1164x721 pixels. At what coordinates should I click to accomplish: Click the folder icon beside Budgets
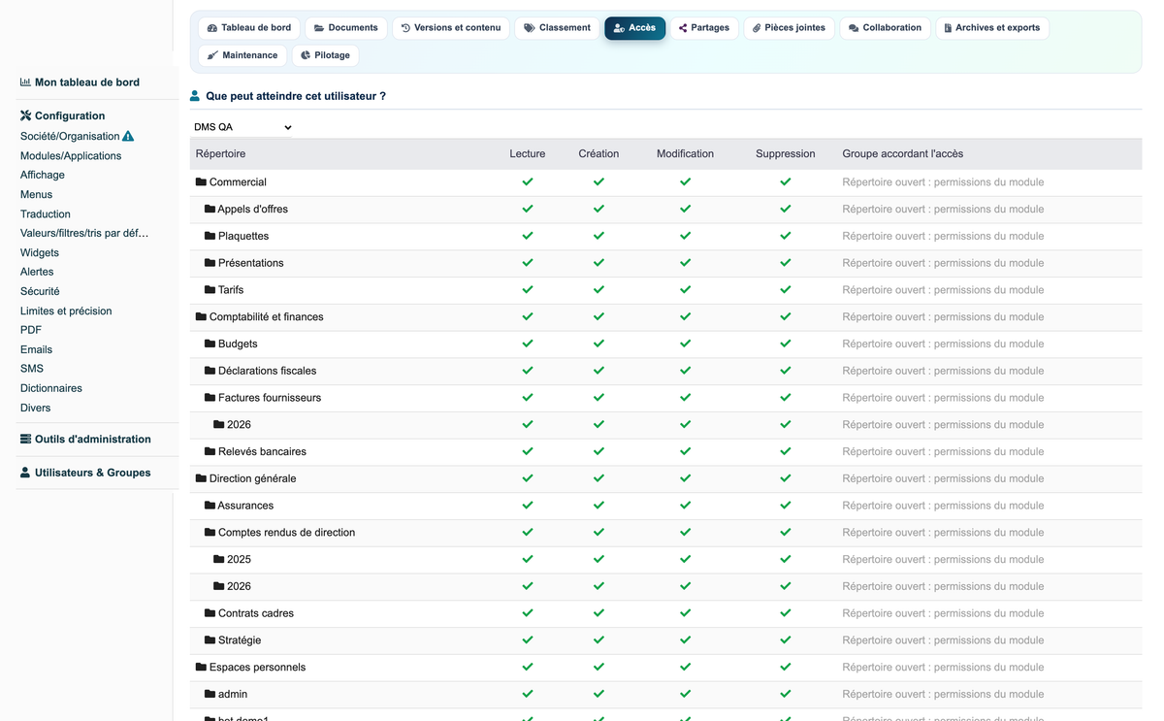coord(210,344)
